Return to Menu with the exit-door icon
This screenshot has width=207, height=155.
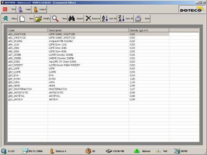[6, 19]
